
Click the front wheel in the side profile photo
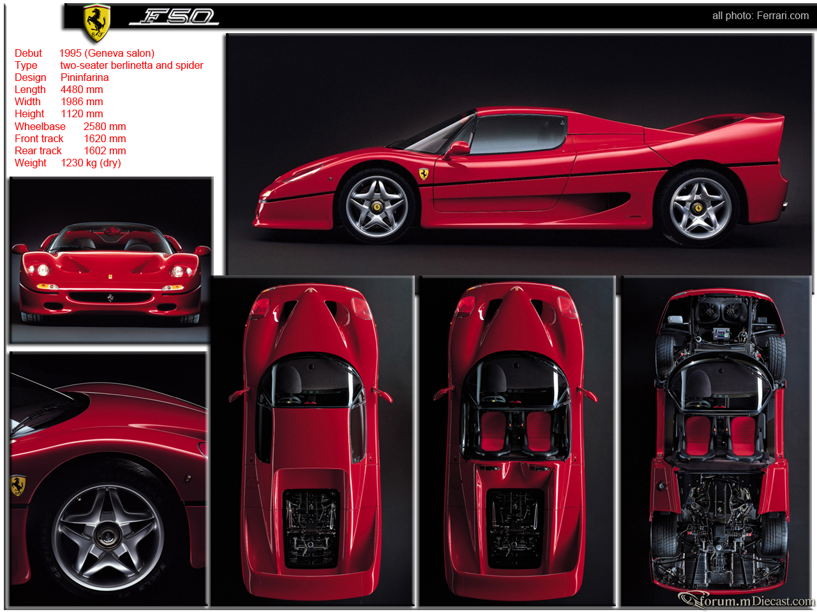point(377,207)
